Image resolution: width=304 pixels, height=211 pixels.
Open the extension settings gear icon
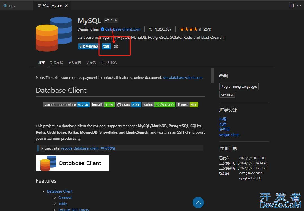point(116,46)
